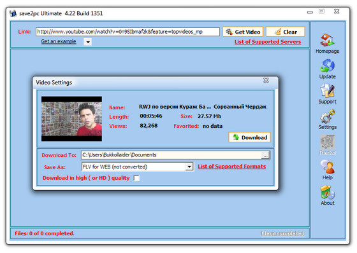Click the Get Video button
Viewport: 357px width, 253px height.
[x=243, y=32]
